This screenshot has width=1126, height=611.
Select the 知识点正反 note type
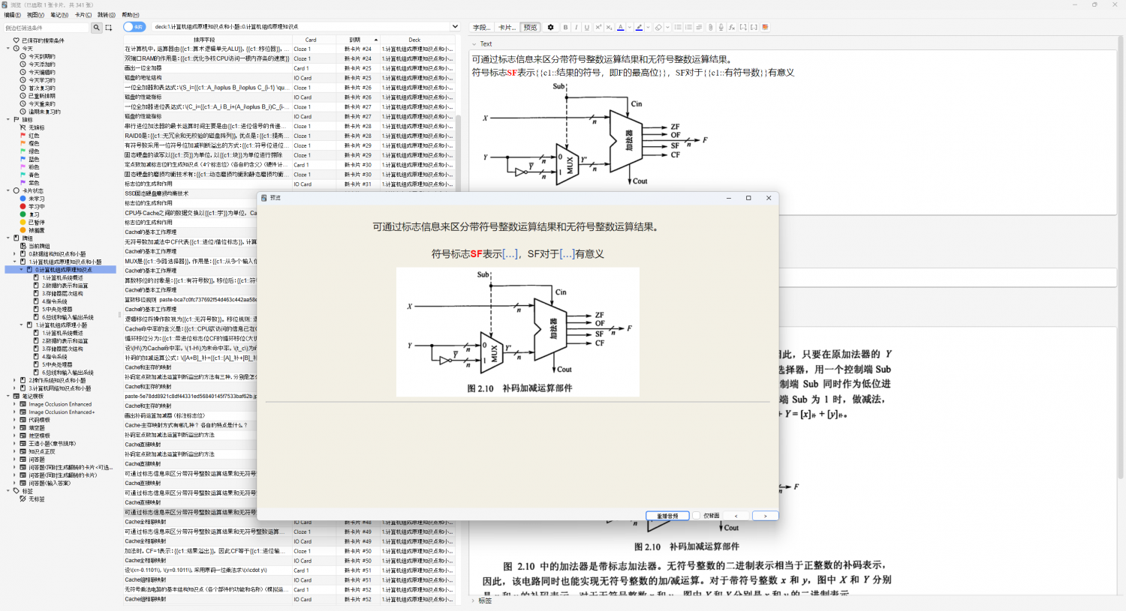click(42, 451)
